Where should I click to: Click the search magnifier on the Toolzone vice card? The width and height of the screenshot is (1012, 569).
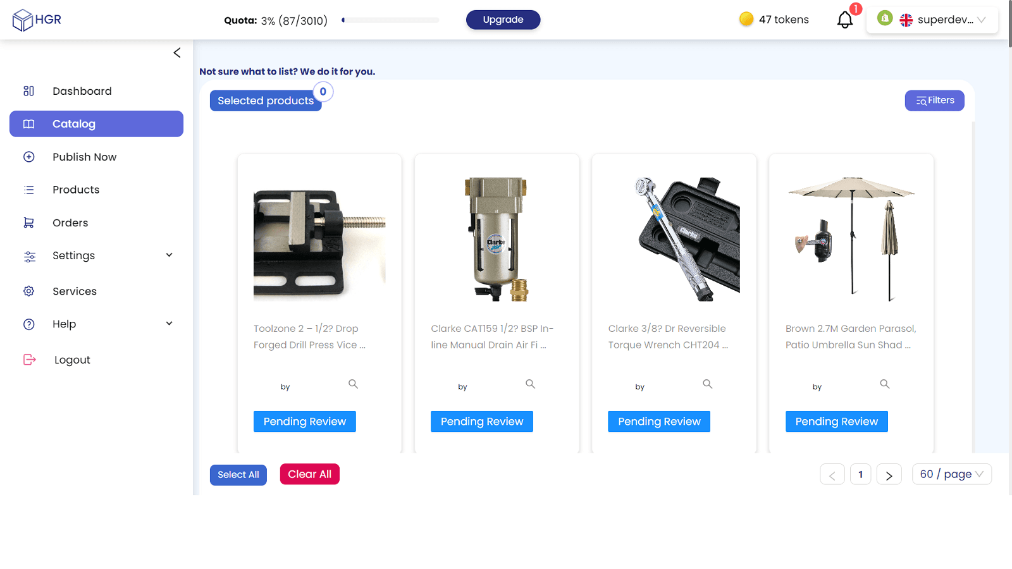(353, 384)
